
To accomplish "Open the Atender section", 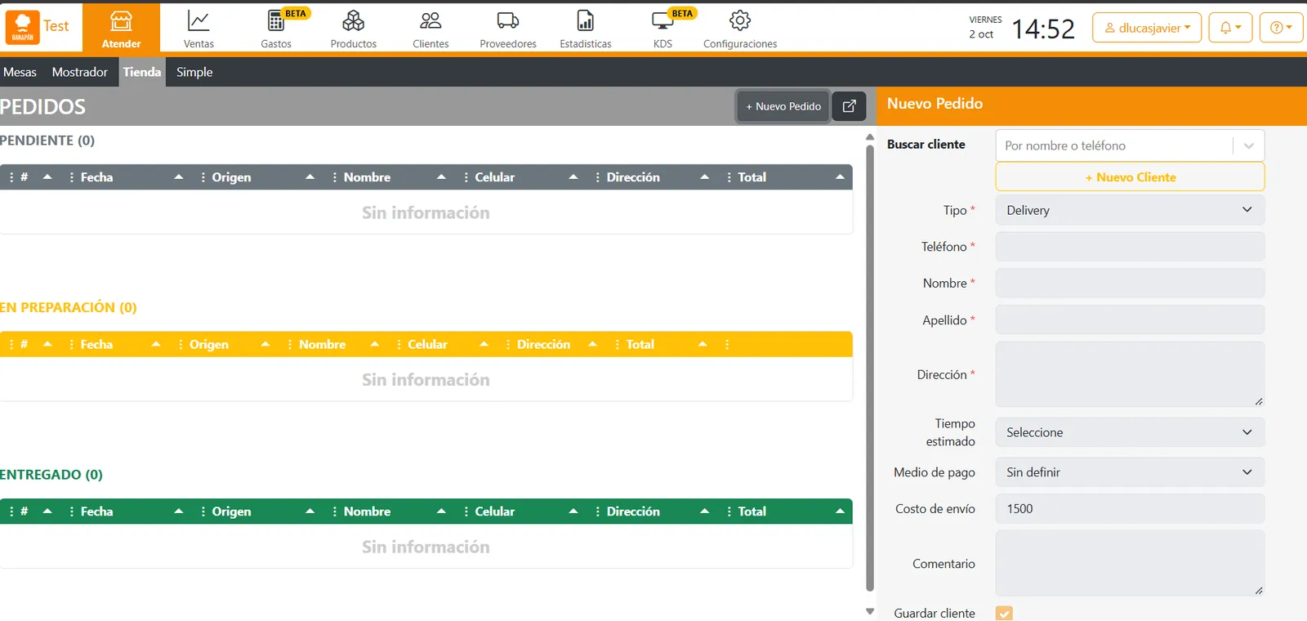I will tap(121, 28).
